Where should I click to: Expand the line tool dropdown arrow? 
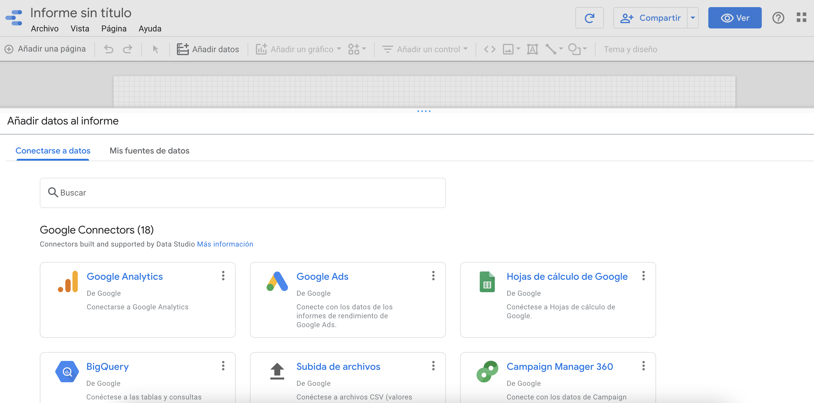(561, 49)
